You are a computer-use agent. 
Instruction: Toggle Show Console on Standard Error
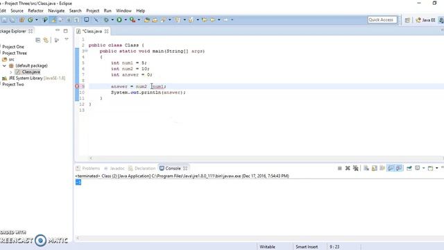[399, 168]
